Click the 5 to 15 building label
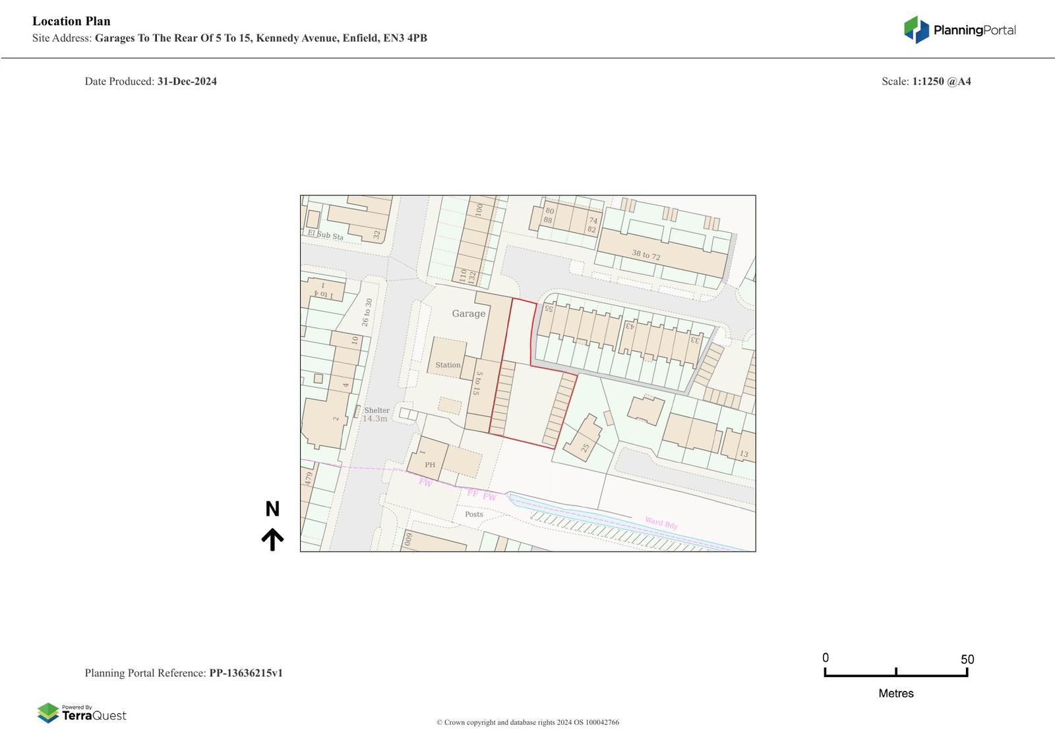Screen dimensions: 1055x747 [x=477, y=383]
